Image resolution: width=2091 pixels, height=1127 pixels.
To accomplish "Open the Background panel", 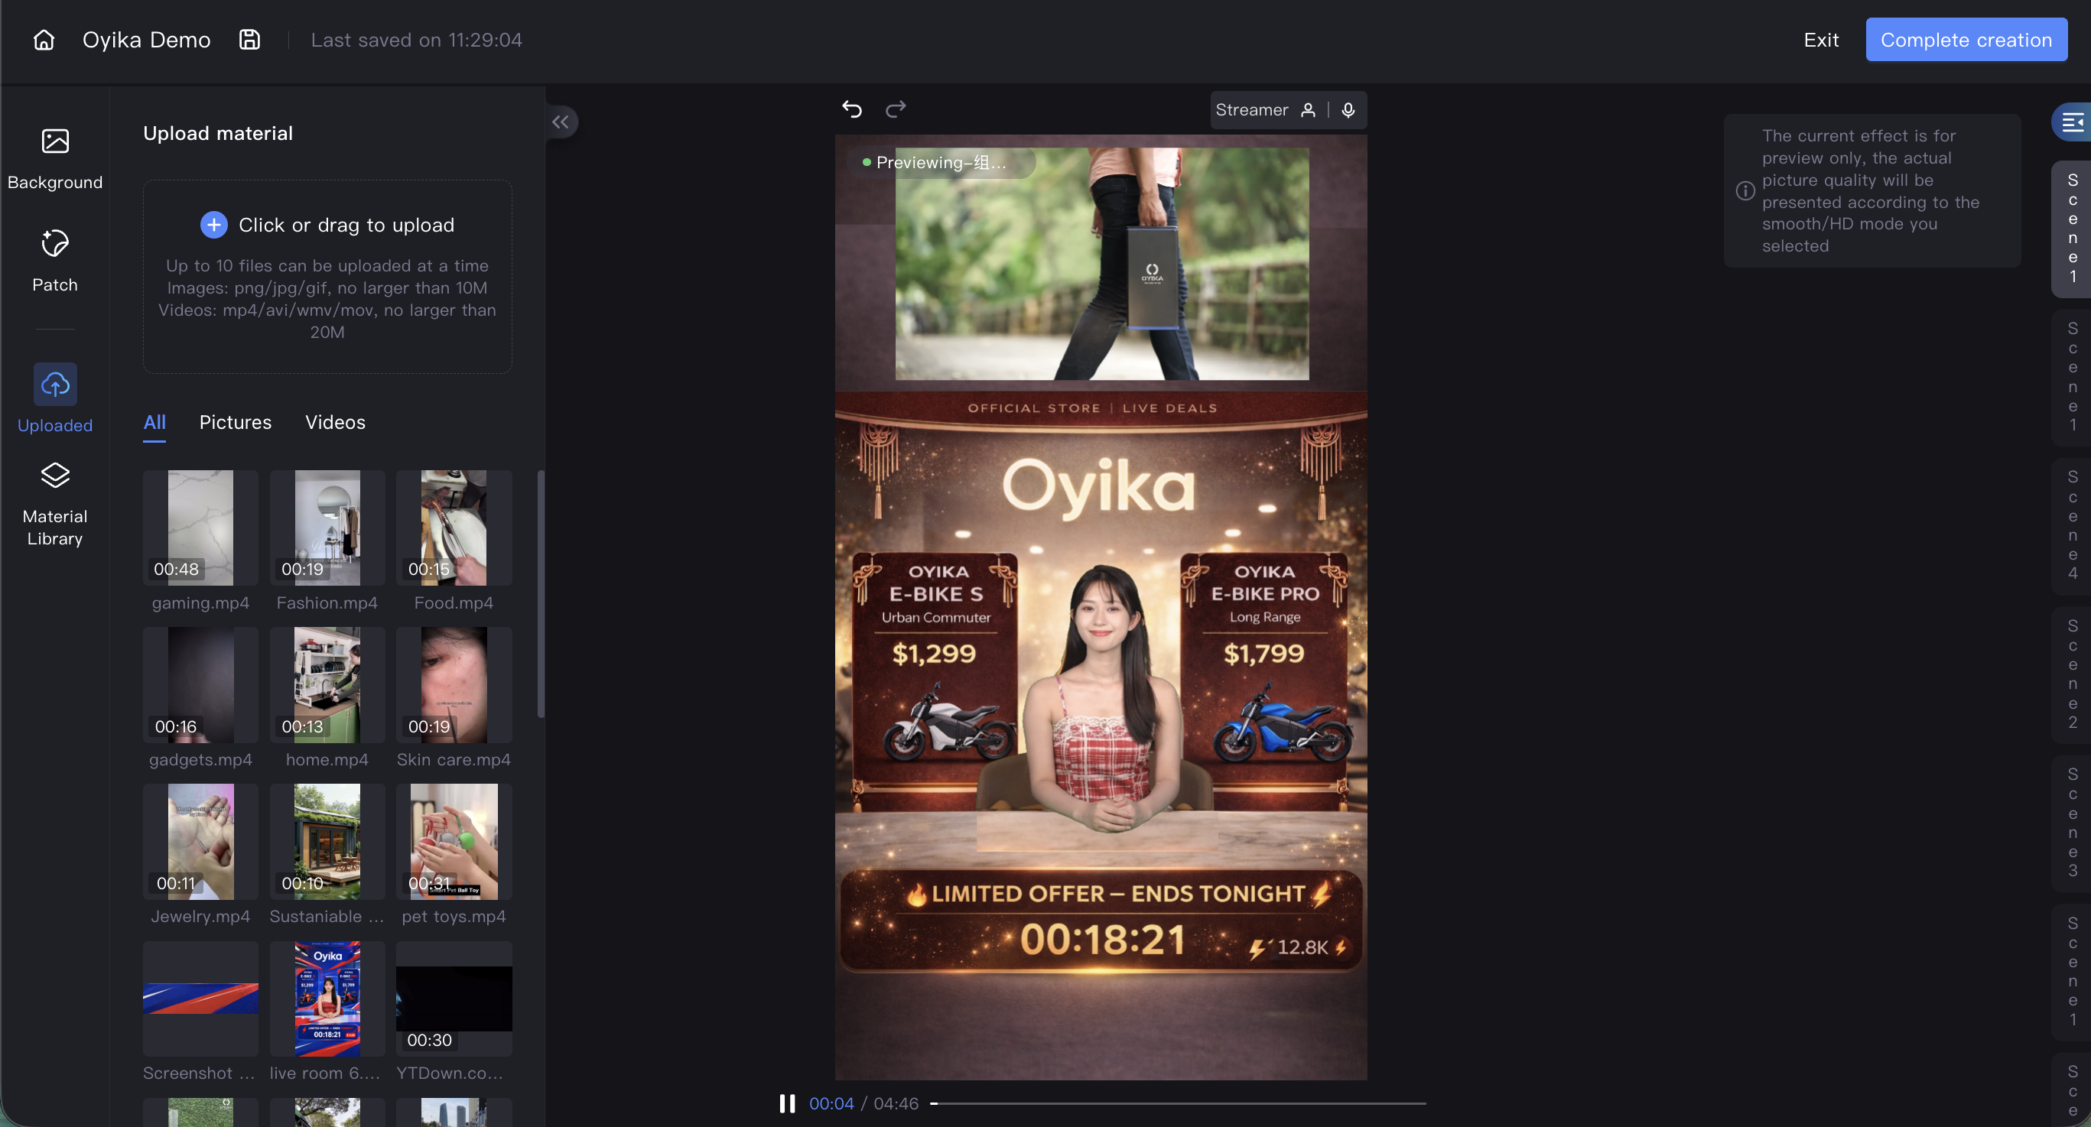I will pos(55,159).
